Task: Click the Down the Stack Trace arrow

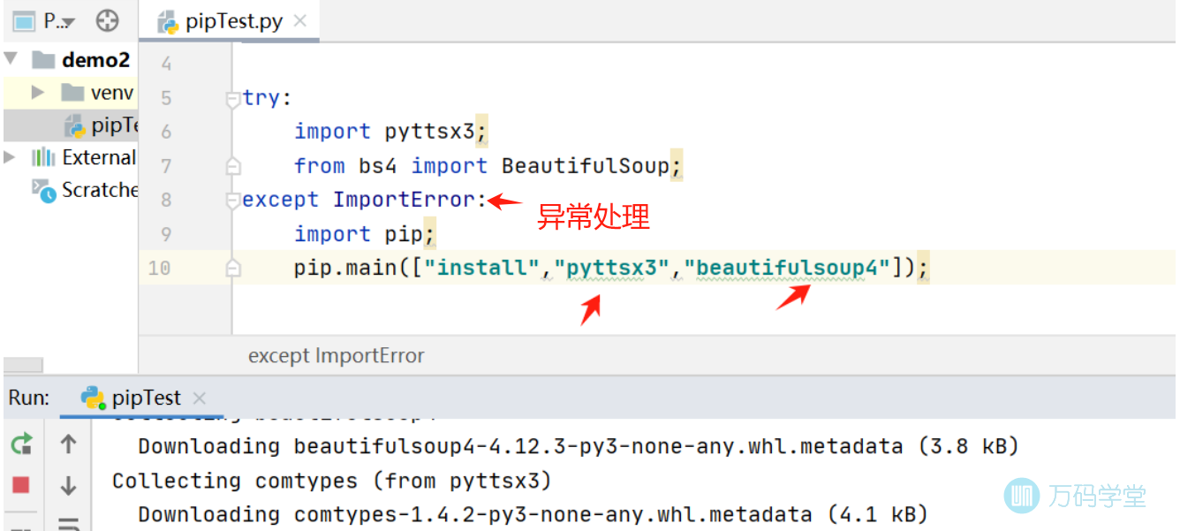Action: [68, 485]
